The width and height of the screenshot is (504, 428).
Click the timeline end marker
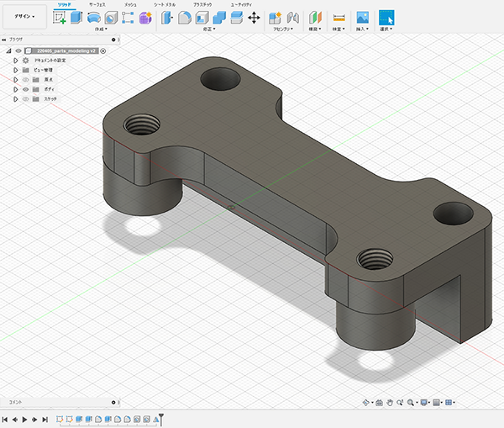(161, 418)
